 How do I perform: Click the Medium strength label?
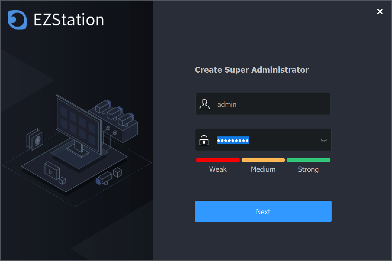(263, 169)
